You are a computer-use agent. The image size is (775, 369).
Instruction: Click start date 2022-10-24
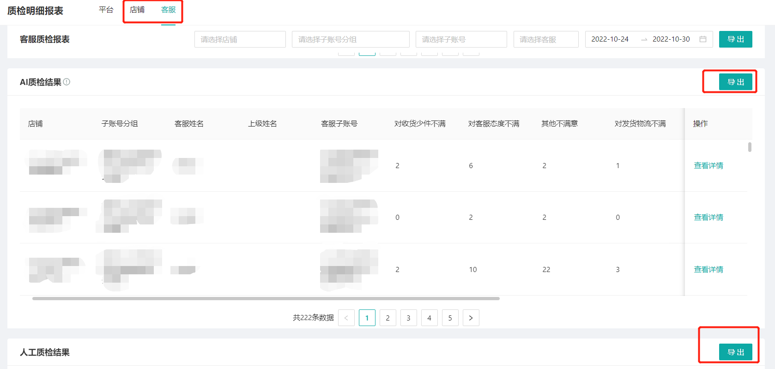[610, 39]
